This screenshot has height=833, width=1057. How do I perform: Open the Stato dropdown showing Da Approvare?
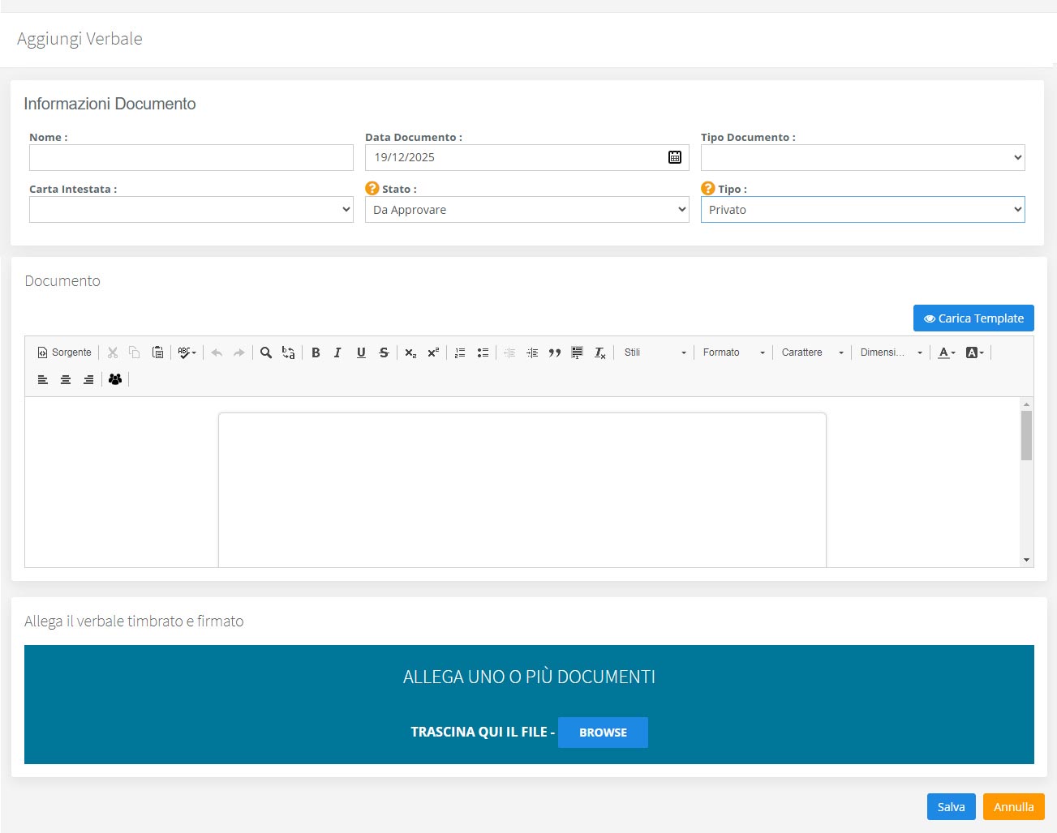[526, 210]
